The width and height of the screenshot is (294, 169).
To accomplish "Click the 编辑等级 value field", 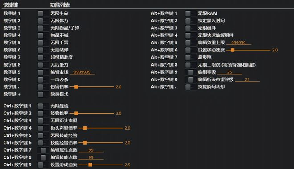I will (x=229, y=72).
